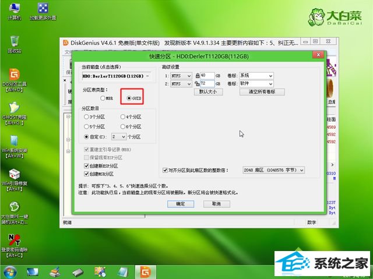
Task: Open the load more drivers desktop icon
Action: tap(43, 12)
